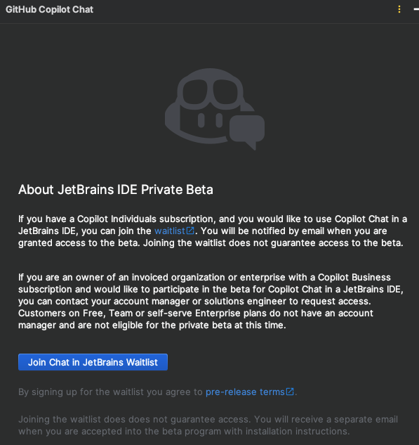Hide the Copilot Chat tool window
This screenshot has width=419, height=445.
416,9
